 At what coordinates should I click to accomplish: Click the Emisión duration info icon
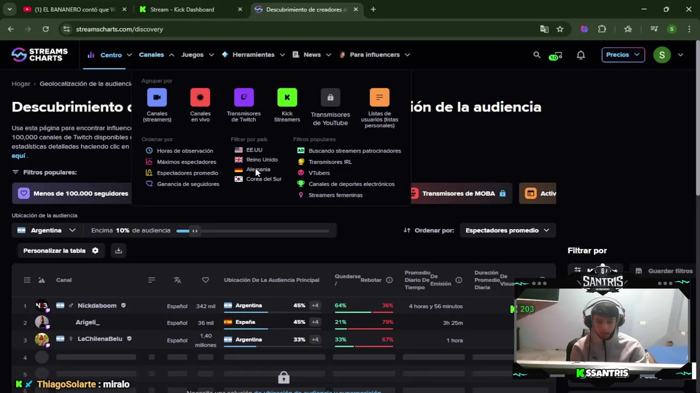459,280
